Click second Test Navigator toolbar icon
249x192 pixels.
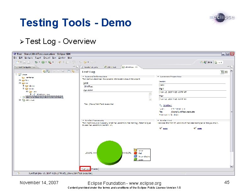coord(48,71)
